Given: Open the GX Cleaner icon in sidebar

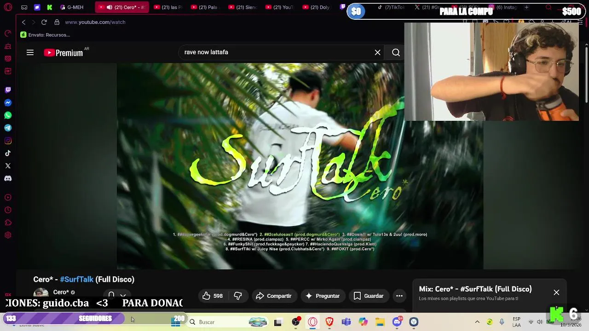Looking at the screenshot, I should (x=8, y=46).
